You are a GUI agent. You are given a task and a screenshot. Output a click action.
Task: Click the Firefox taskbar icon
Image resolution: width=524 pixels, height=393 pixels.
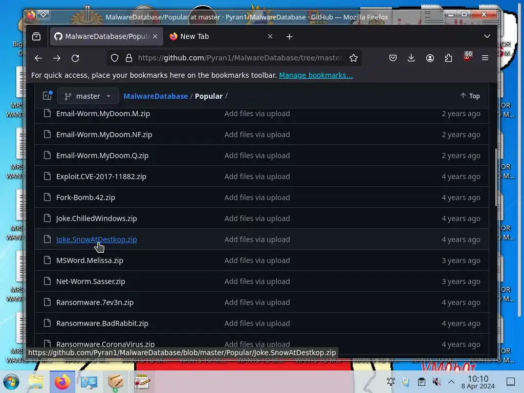[x=62, y=382]
